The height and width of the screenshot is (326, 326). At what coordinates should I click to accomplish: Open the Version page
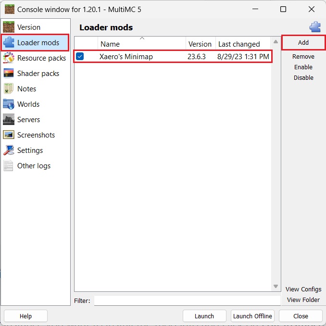pyautogui.click(x=36, y=27)
